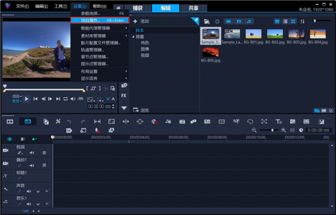Click the FX filter panel icon

[124, 95]
